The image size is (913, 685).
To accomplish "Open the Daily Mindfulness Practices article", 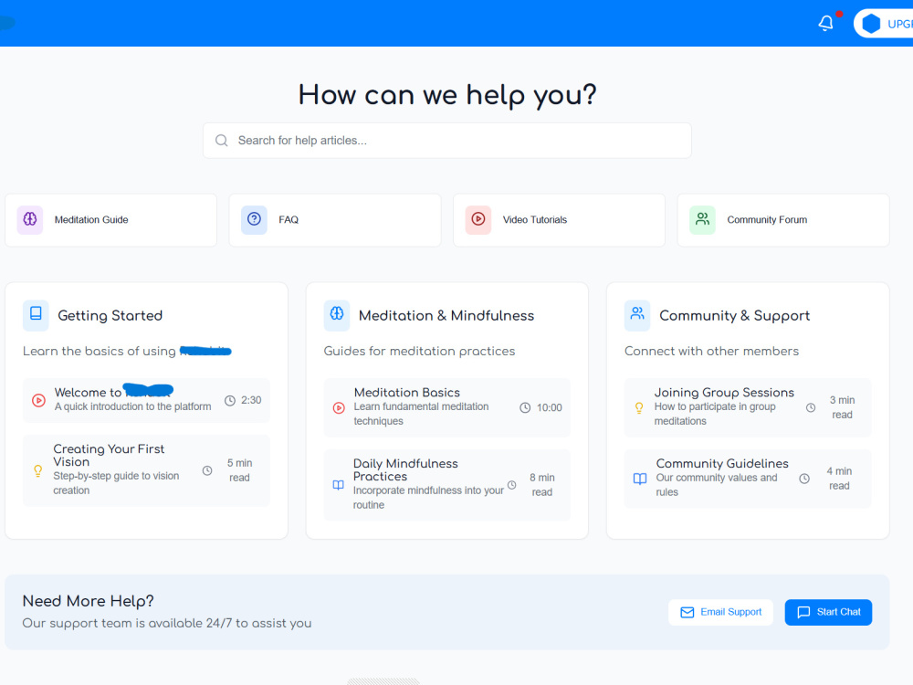I will click(446, 485).
